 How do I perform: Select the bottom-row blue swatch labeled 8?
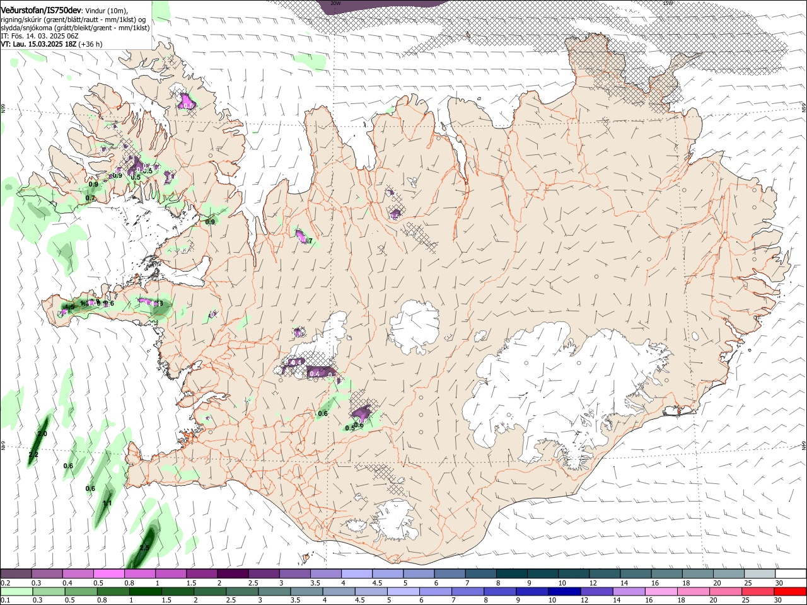tap(501, 592)
